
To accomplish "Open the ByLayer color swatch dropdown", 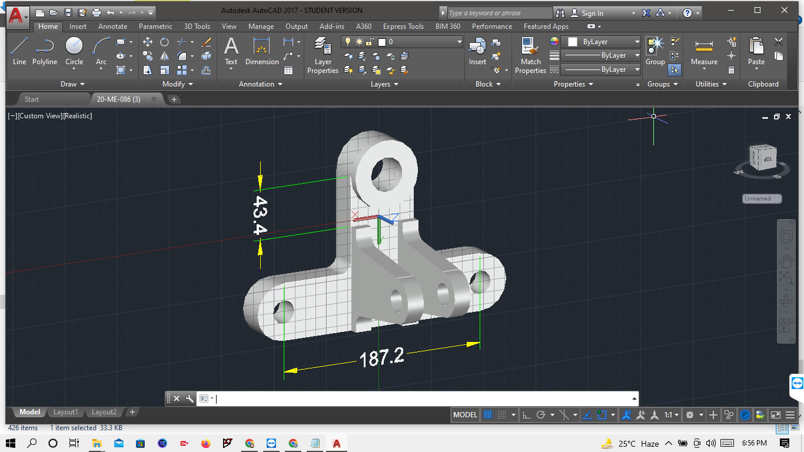I will click(639, 41).
